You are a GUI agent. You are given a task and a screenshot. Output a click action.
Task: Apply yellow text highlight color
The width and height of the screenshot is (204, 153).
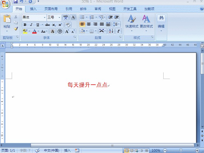25,31
